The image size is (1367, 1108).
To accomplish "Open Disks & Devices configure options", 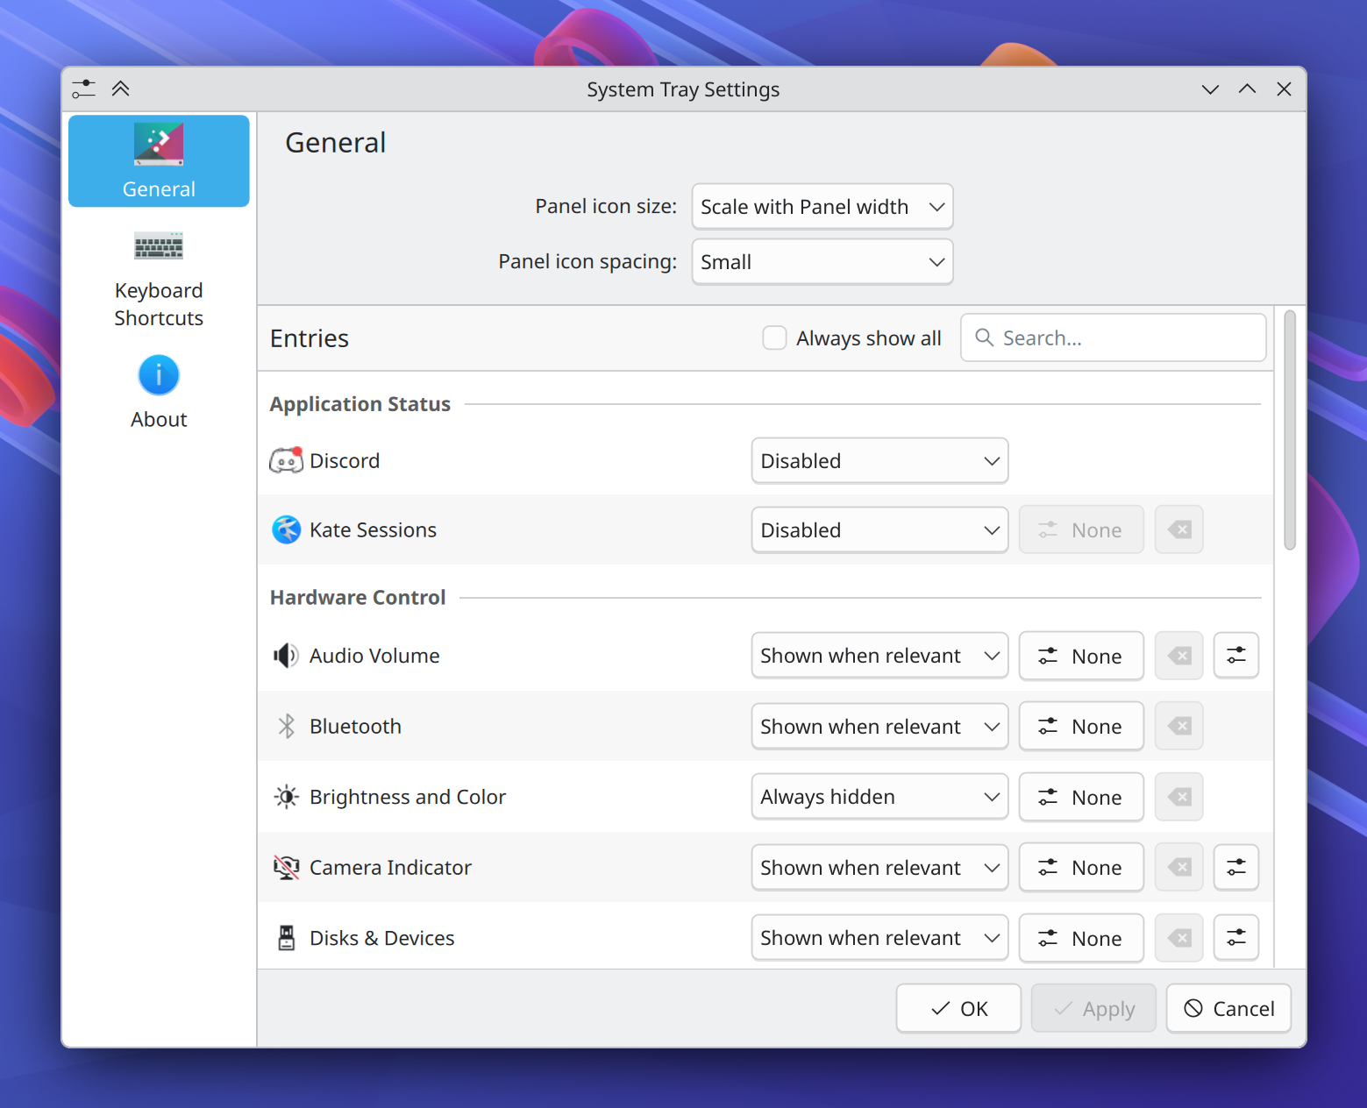I will (1235, 937).
